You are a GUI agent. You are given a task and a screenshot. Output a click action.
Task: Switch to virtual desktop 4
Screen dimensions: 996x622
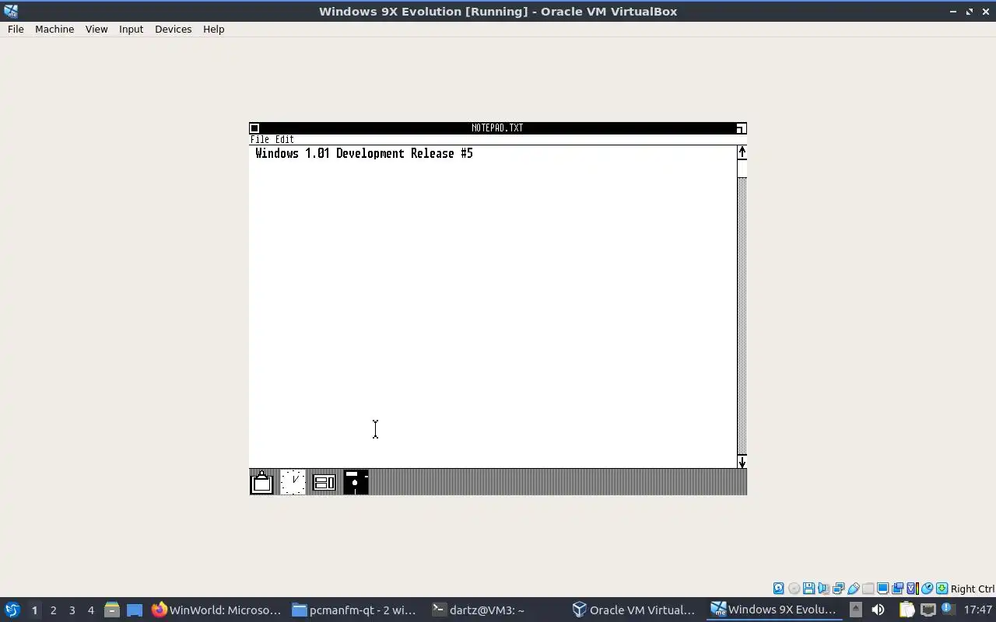[x=90, y=610]
